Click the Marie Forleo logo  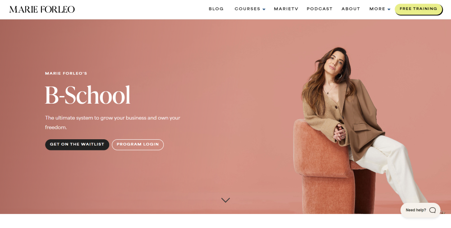42,9
